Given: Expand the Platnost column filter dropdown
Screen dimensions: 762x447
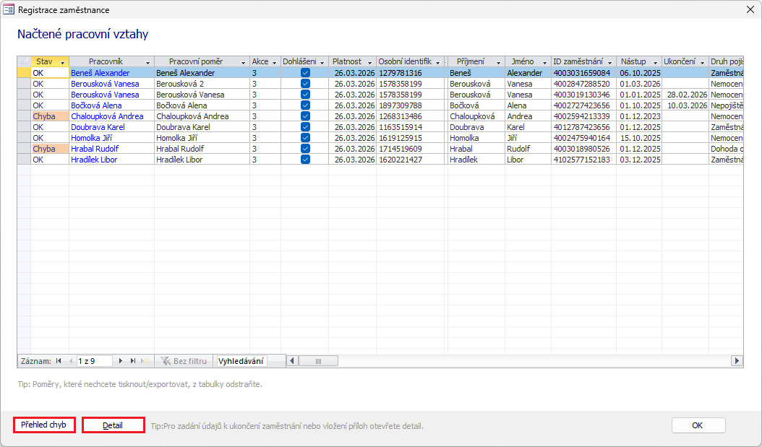Looking at the screenshot, I should pos(369,62).
